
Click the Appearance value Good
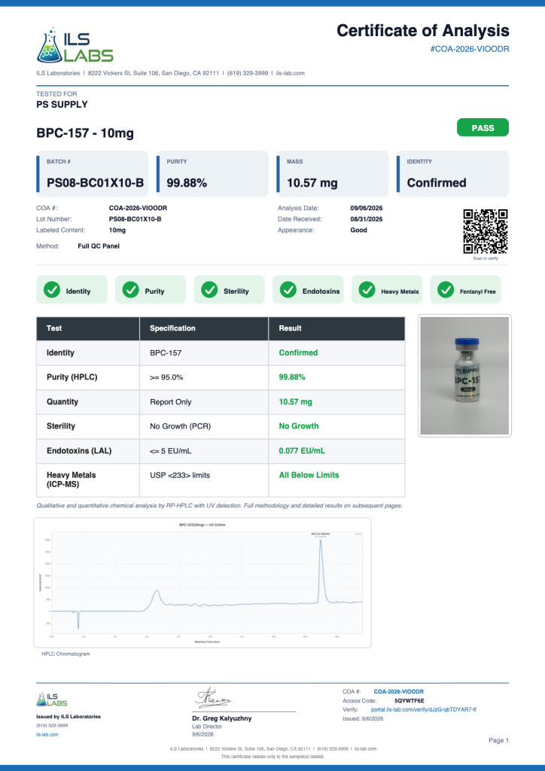click(x=359, y=230)
